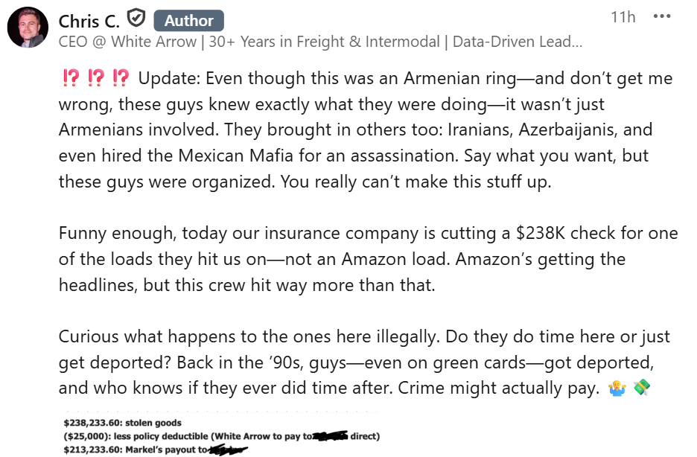Open Chris C.'s profile picture
The height and width of the screenshot is (457, 697).
pos(28,29)
